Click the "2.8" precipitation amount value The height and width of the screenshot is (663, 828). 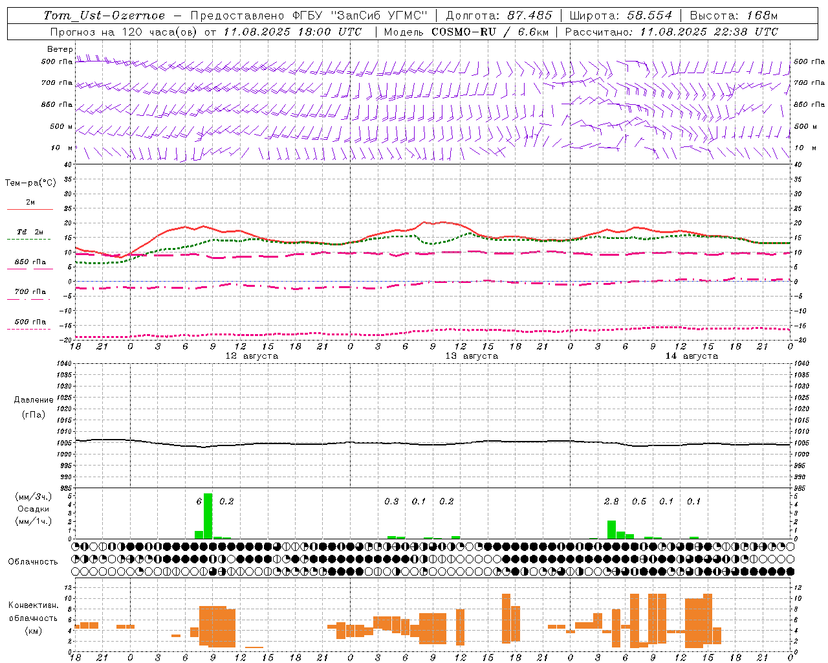pyautogui.click(x=611, y=501)
